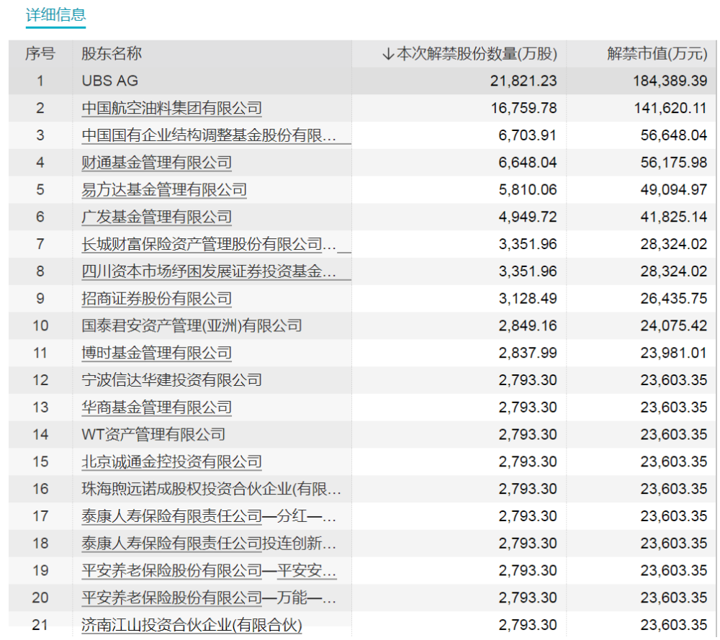The height and width of the screenshot is (640, 720).
Task: Click row number 21 cell
Action: click(40, 625)
